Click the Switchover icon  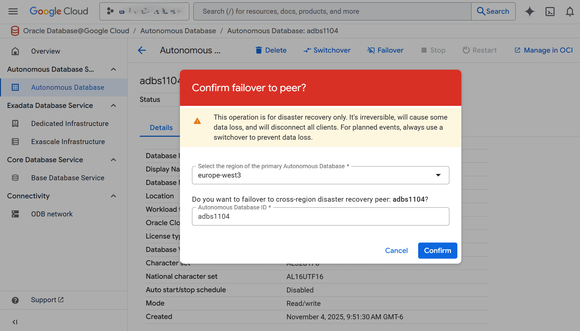click(x=307, y=50)
